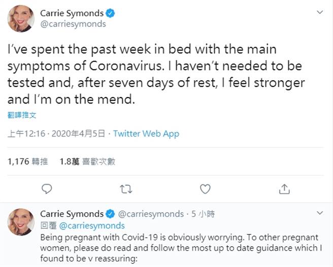Click the @carriesymonds handle under the top name
The width and height of the screenshot is (333, 267).
73,24
